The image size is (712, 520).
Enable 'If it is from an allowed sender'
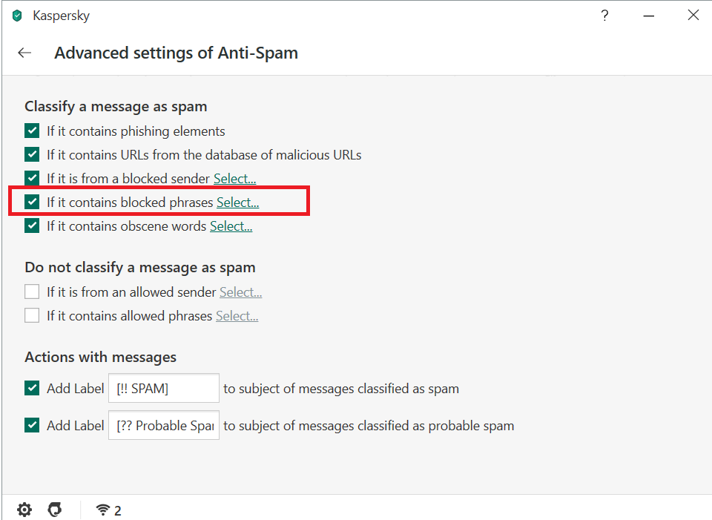(x=32, y=292)
